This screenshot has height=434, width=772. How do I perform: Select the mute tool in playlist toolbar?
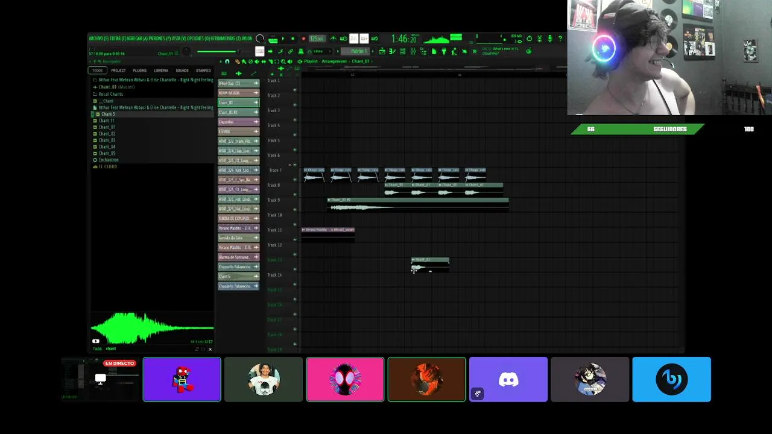coord(257,61)
